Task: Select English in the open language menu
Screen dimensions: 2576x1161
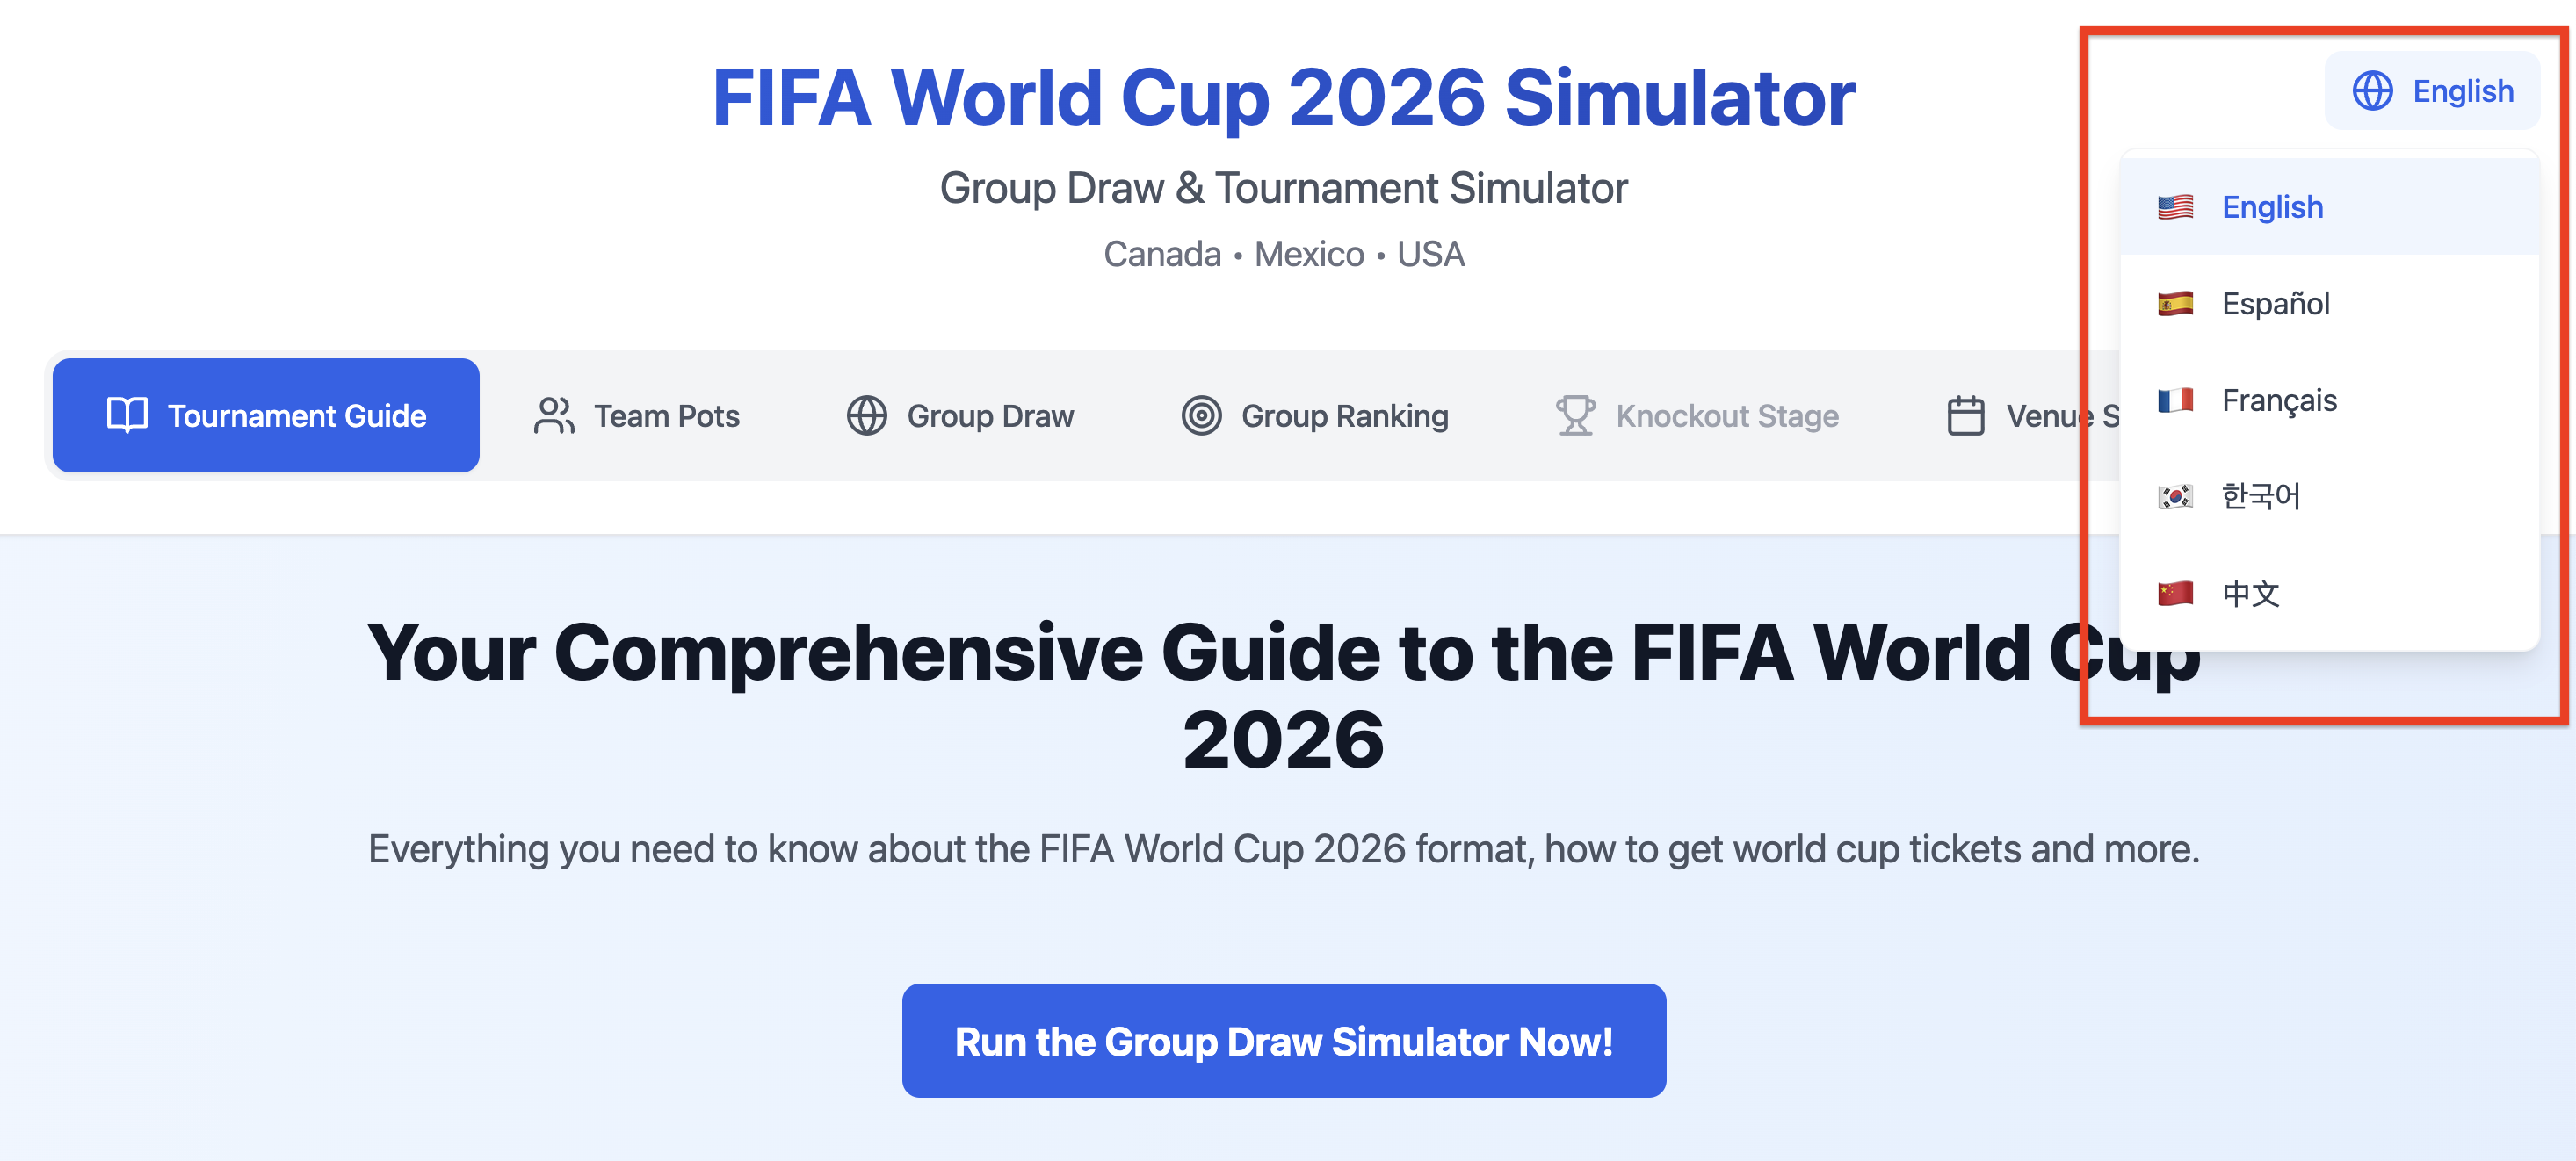Action: tap(2273, 206)
